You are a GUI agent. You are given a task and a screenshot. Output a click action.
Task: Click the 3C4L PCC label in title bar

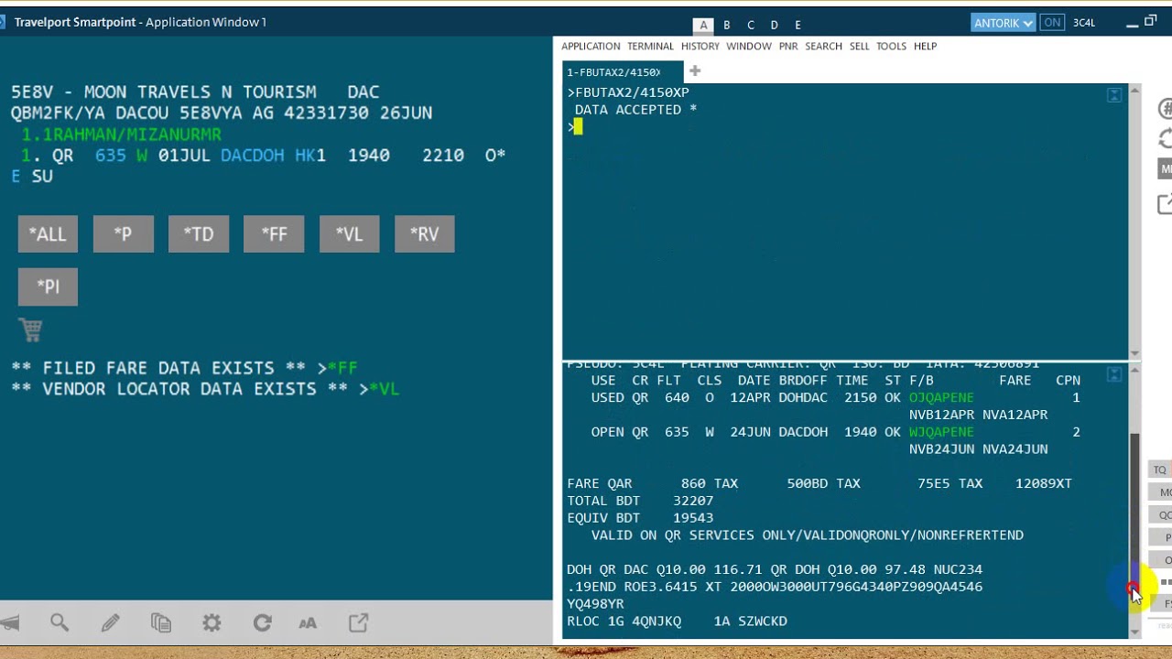tap(1084, 23)
